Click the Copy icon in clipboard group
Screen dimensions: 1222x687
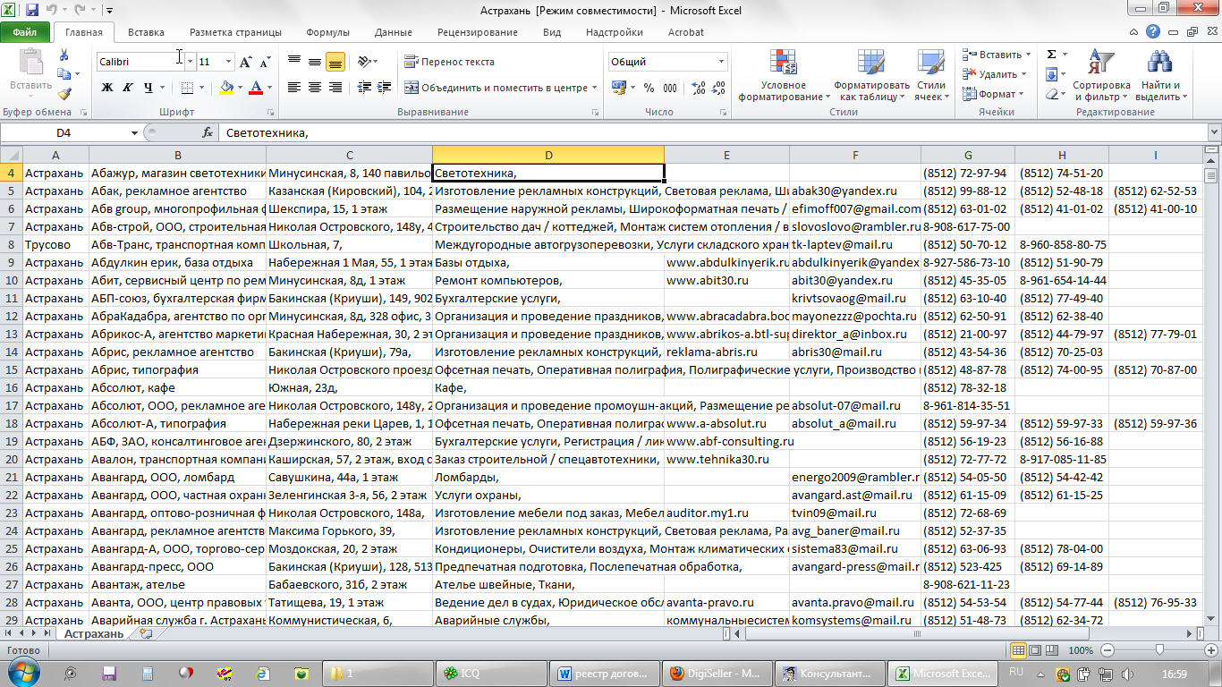64,74
